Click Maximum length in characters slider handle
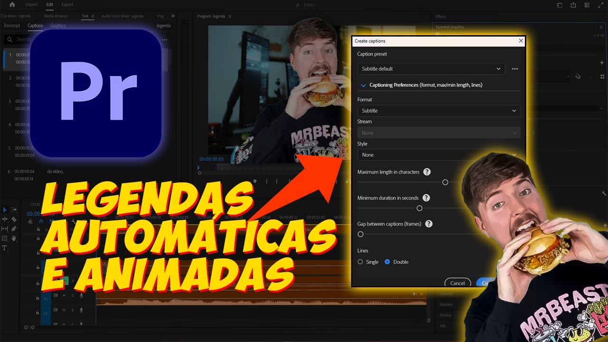608x342 pixels. pos(445,182)
